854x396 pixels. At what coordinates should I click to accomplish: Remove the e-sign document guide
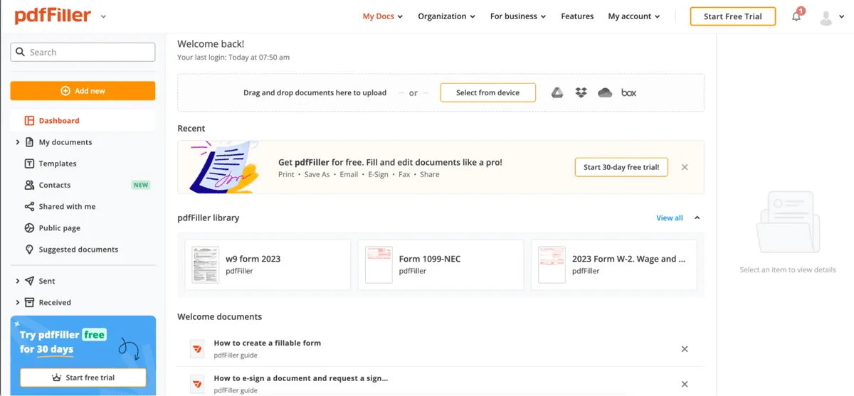[685, 384]
